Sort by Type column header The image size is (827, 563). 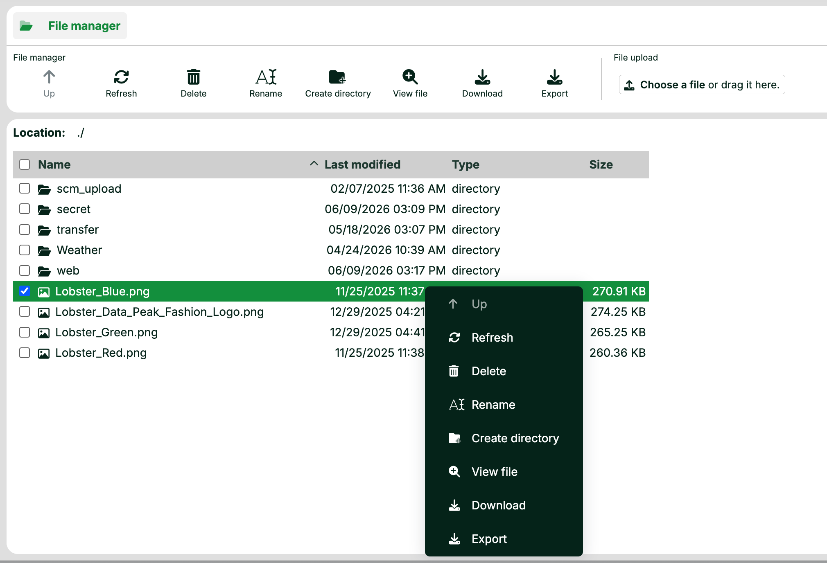(x=465, y=164)
